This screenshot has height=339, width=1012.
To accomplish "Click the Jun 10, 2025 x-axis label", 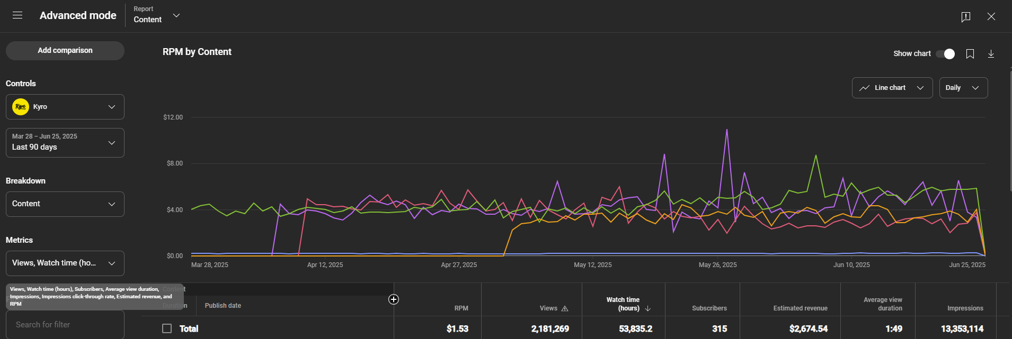I will pyautogui.click(x=851, y=265).
